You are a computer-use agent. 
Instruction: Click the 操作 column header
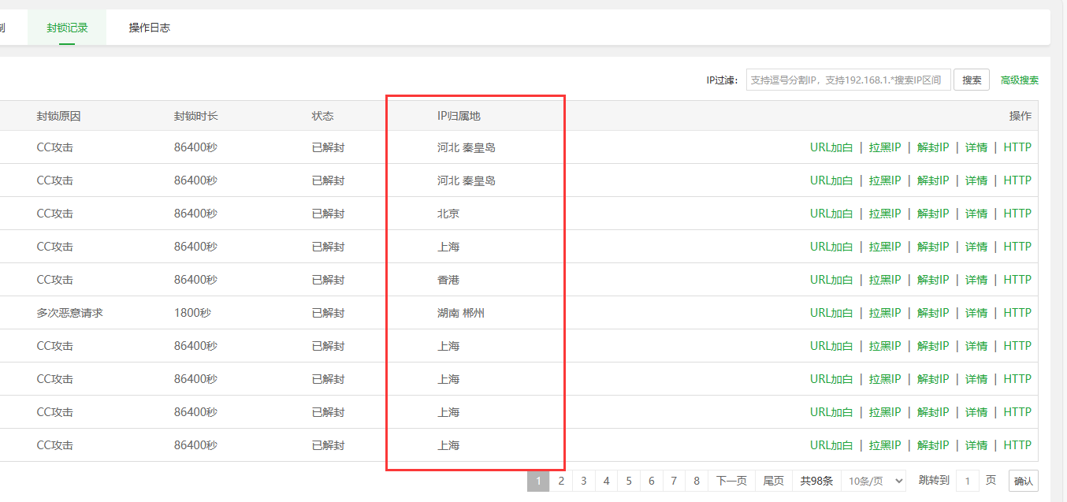[x=1021, y=116]
